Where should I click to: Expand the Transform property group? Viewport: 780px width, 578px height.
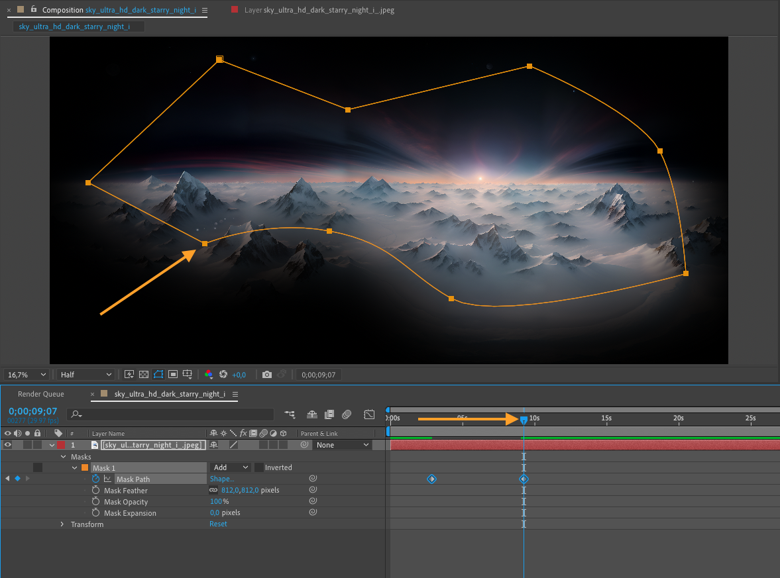[x=62, y=524]
